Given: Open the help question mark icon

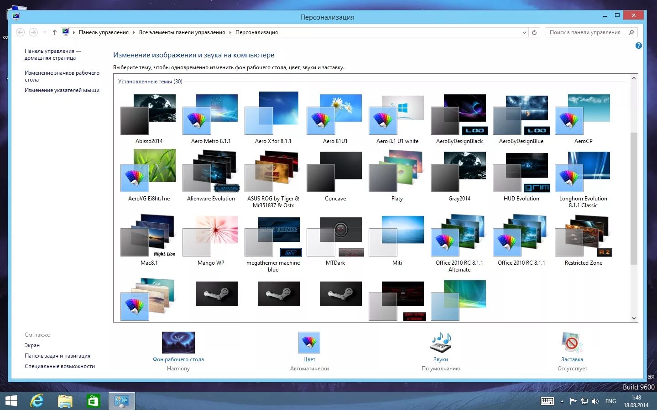Looking at the screenshot, I should tap(638, 46).
